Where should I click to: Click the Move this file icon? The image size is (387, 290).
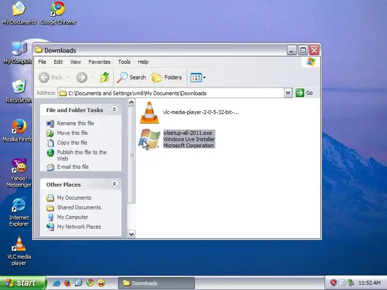click(50, 133)
